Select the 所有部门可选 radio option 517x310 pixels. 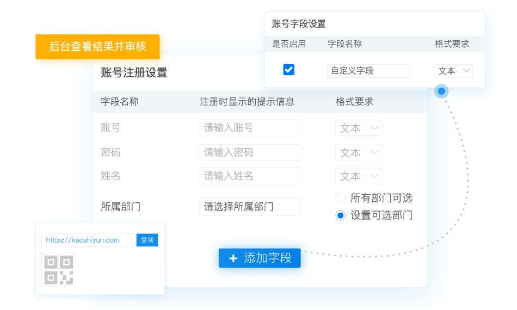[x=341, y=199]
